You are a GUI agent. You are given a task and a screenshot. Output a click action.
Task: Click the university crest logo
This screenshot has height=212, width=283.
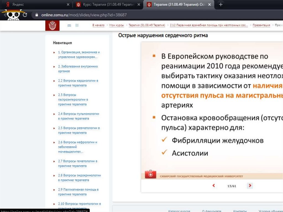[x=52, y=26]
